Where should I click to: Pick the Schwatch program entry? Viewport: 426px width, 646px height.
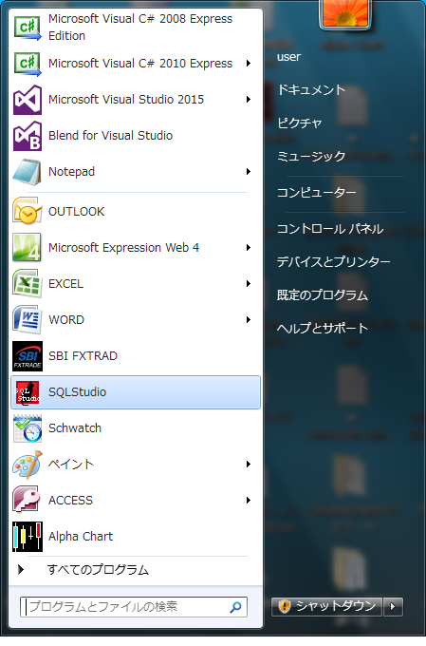136,428
